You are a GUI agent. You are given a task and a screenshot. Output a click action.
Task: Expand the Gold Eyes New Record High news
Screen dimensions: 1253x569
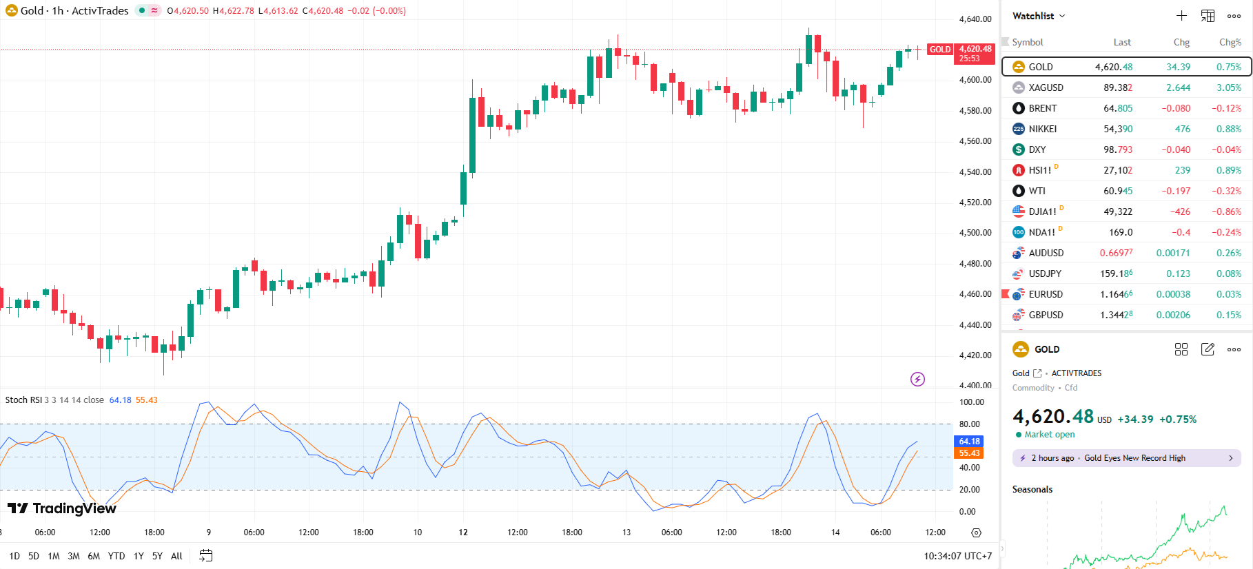tap(1126, 458)
